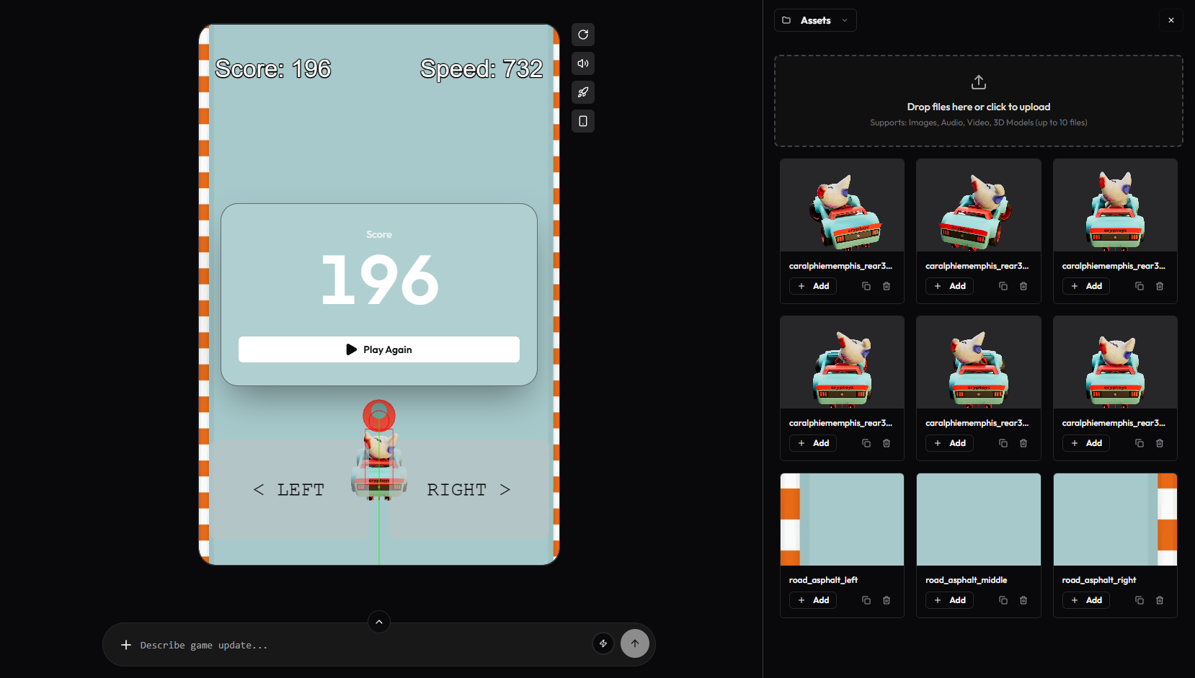Click the file upload drop zone

pyautogui.click(x=978, y=101)
